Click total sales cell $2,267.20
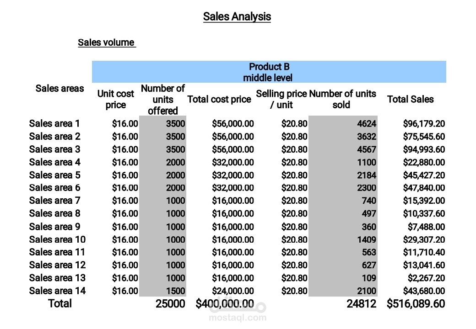The width and height of the screenshot is (476, 329). pos(427,278)
